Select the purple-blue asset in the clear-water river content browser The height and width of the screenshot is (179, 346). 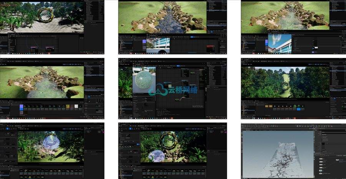pyautogui.click(x=22, y=107)
